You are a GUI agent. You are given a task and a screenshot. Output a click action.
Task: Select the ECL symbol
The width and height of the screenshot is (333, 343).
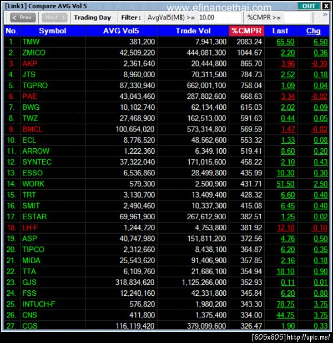coord(29,140)
